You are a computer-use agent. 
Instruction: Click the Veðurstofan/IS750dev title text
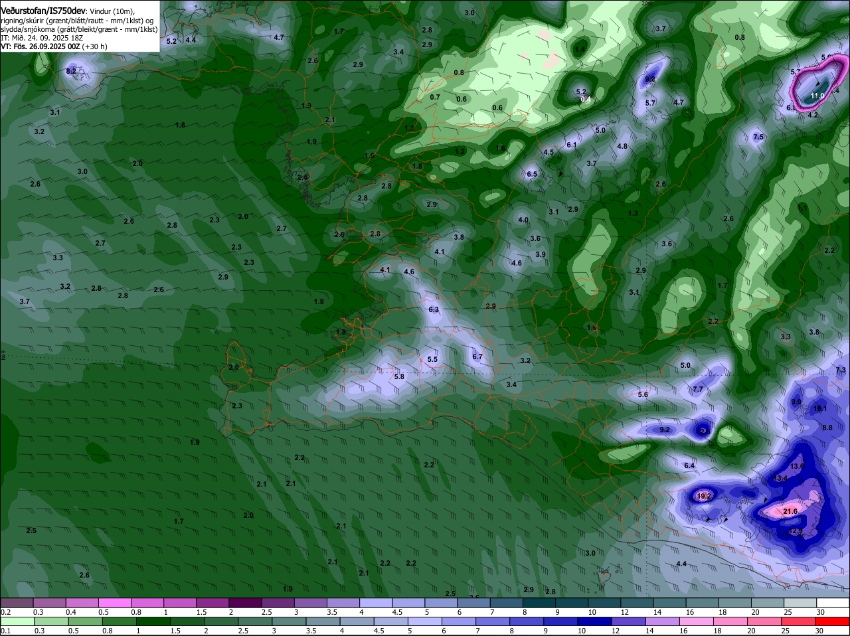(43, 11)
